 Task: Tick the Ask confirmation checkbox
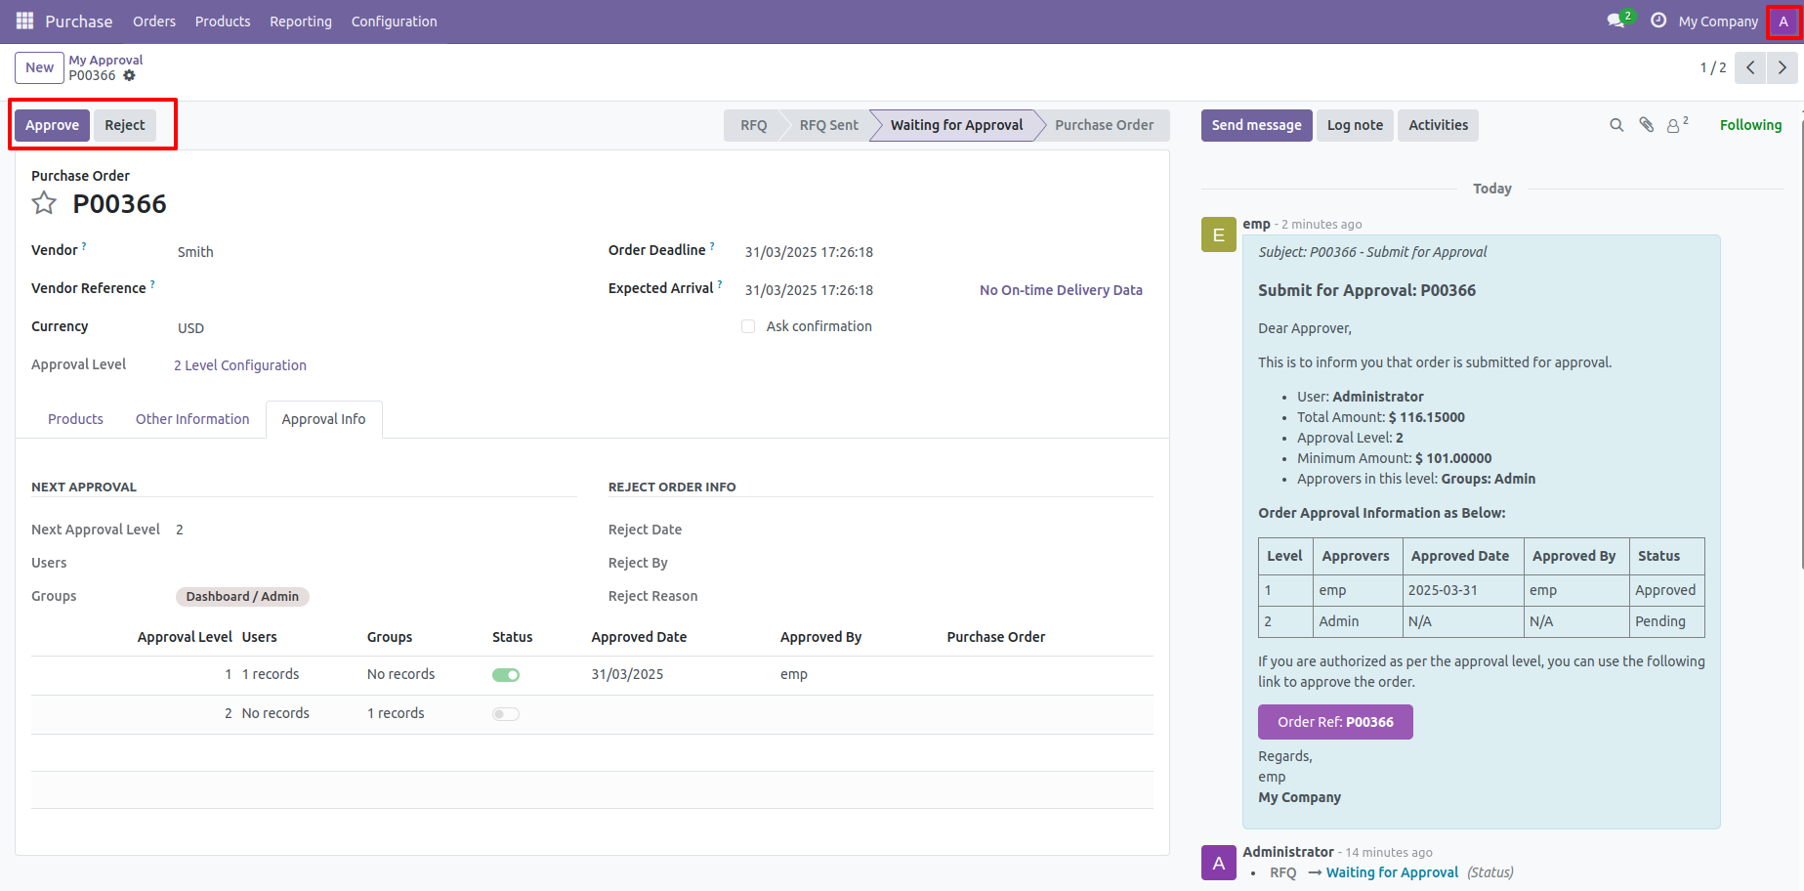point(748,326)
